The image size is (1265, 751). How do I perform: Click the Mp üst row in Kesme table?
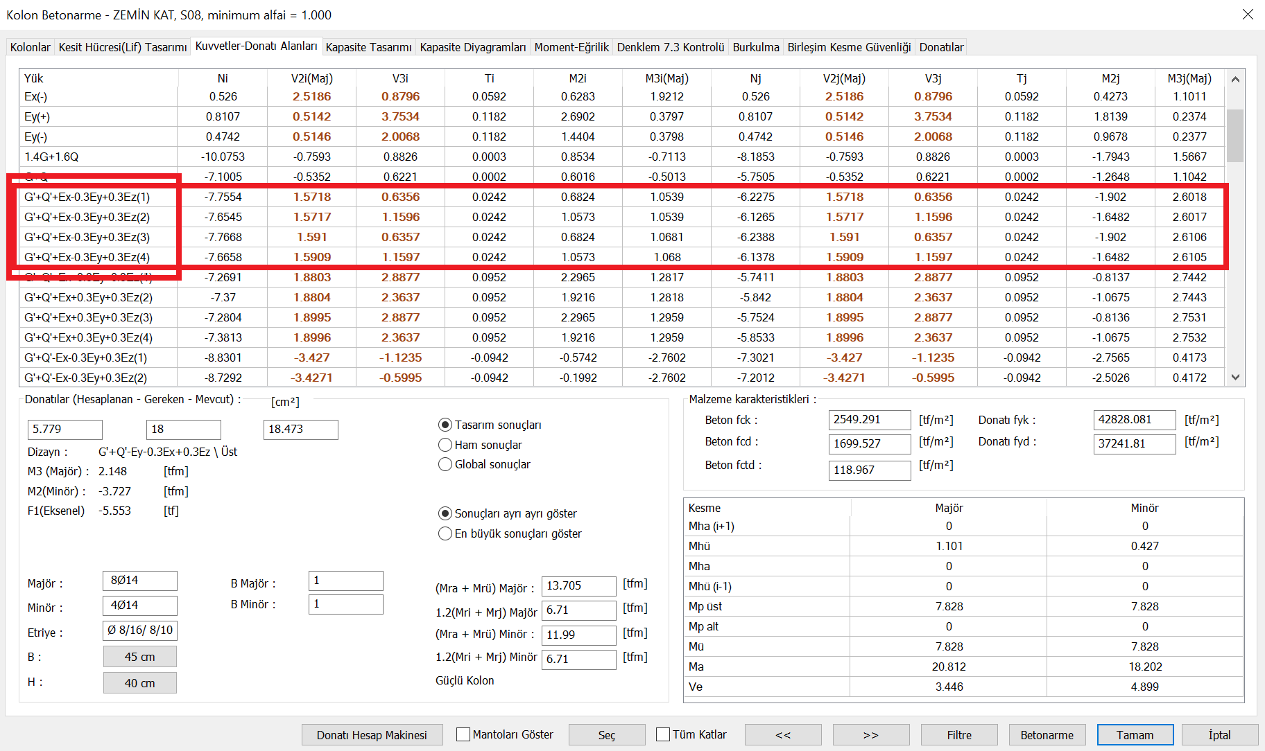click(x=964, y=606)
